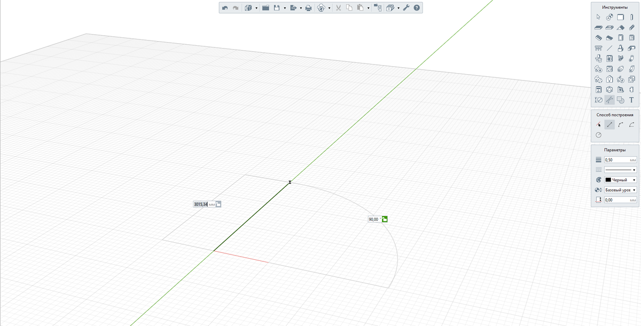The width and height of the screenshot is (641, 326).
Task: Expand the cloud sync dropdown arrow
Action: click(x=329, y=8)
